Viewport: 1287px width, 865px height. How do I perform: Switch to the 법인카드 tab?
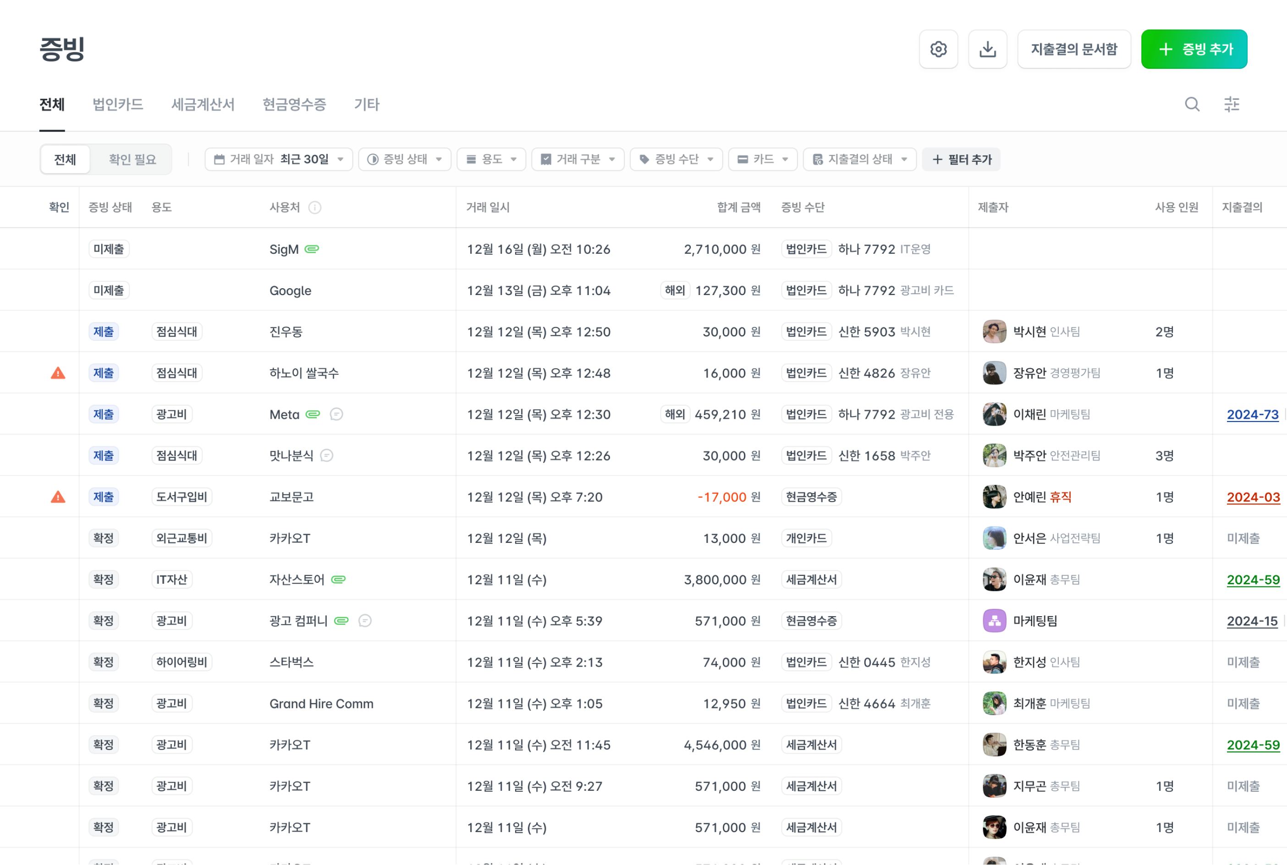[x=117, y=104]
